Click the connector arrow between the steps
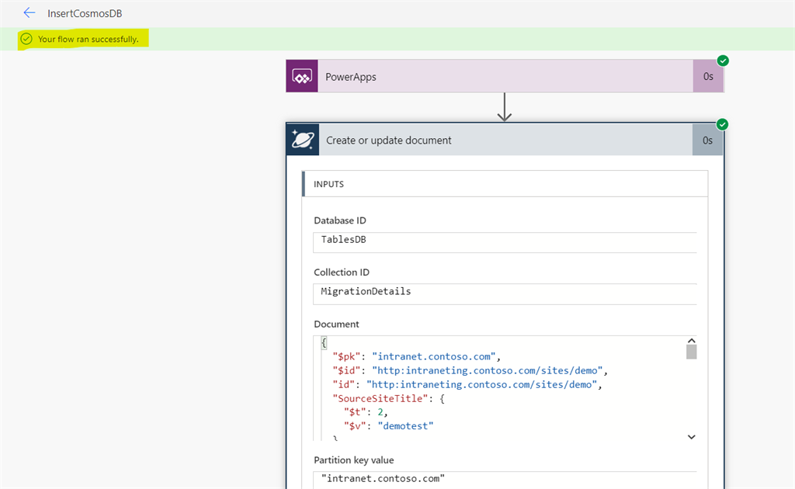The image size is (795, 489). click(x=505, y=107)
